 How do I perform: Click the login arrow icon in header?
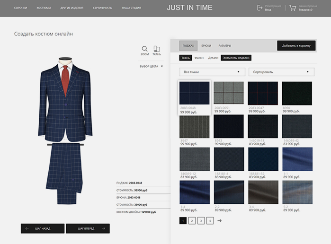[260, 8]
